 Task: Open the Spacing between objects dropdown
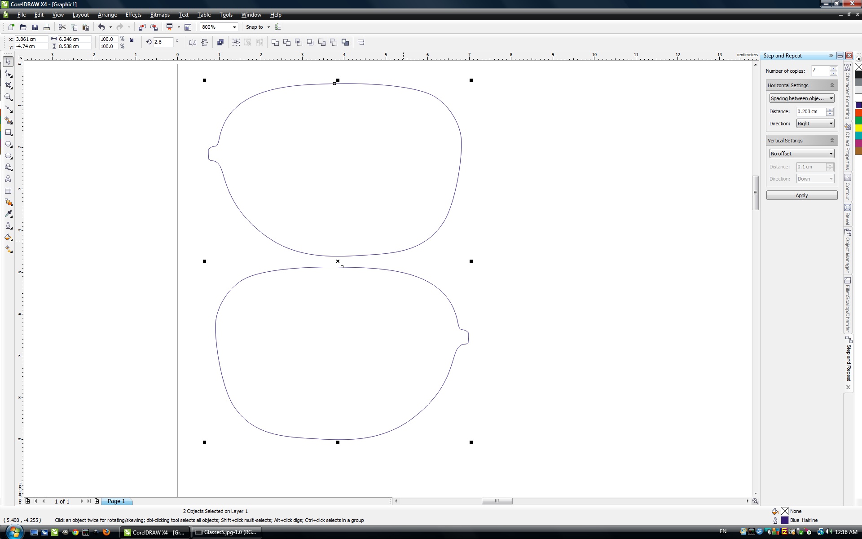(802, 98)
